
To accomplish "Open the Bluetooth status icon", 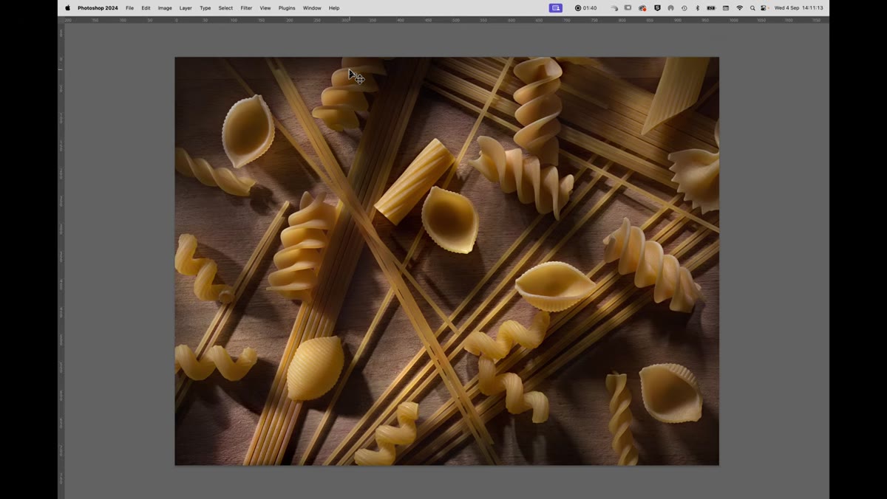I will (698, 8).
